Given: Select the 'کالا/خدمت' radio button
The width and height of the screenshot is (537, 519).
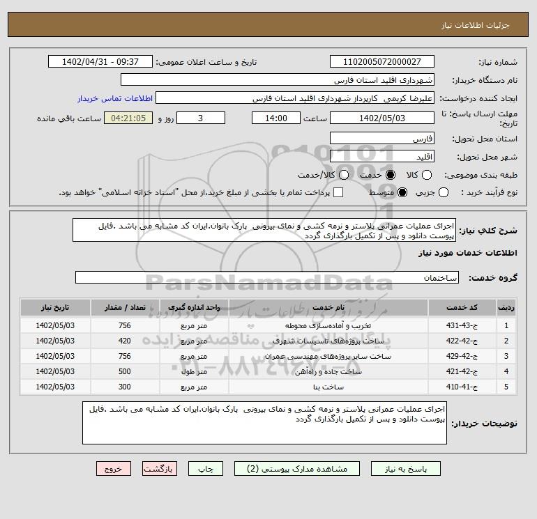Looking at the screenshot, I should [344, 175].
